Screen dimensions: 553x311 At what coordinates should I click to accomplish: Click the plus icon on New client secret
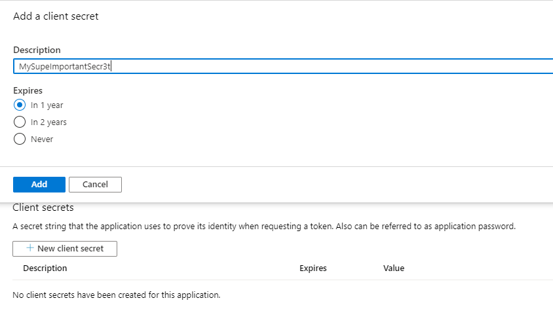tap(30, 248)
